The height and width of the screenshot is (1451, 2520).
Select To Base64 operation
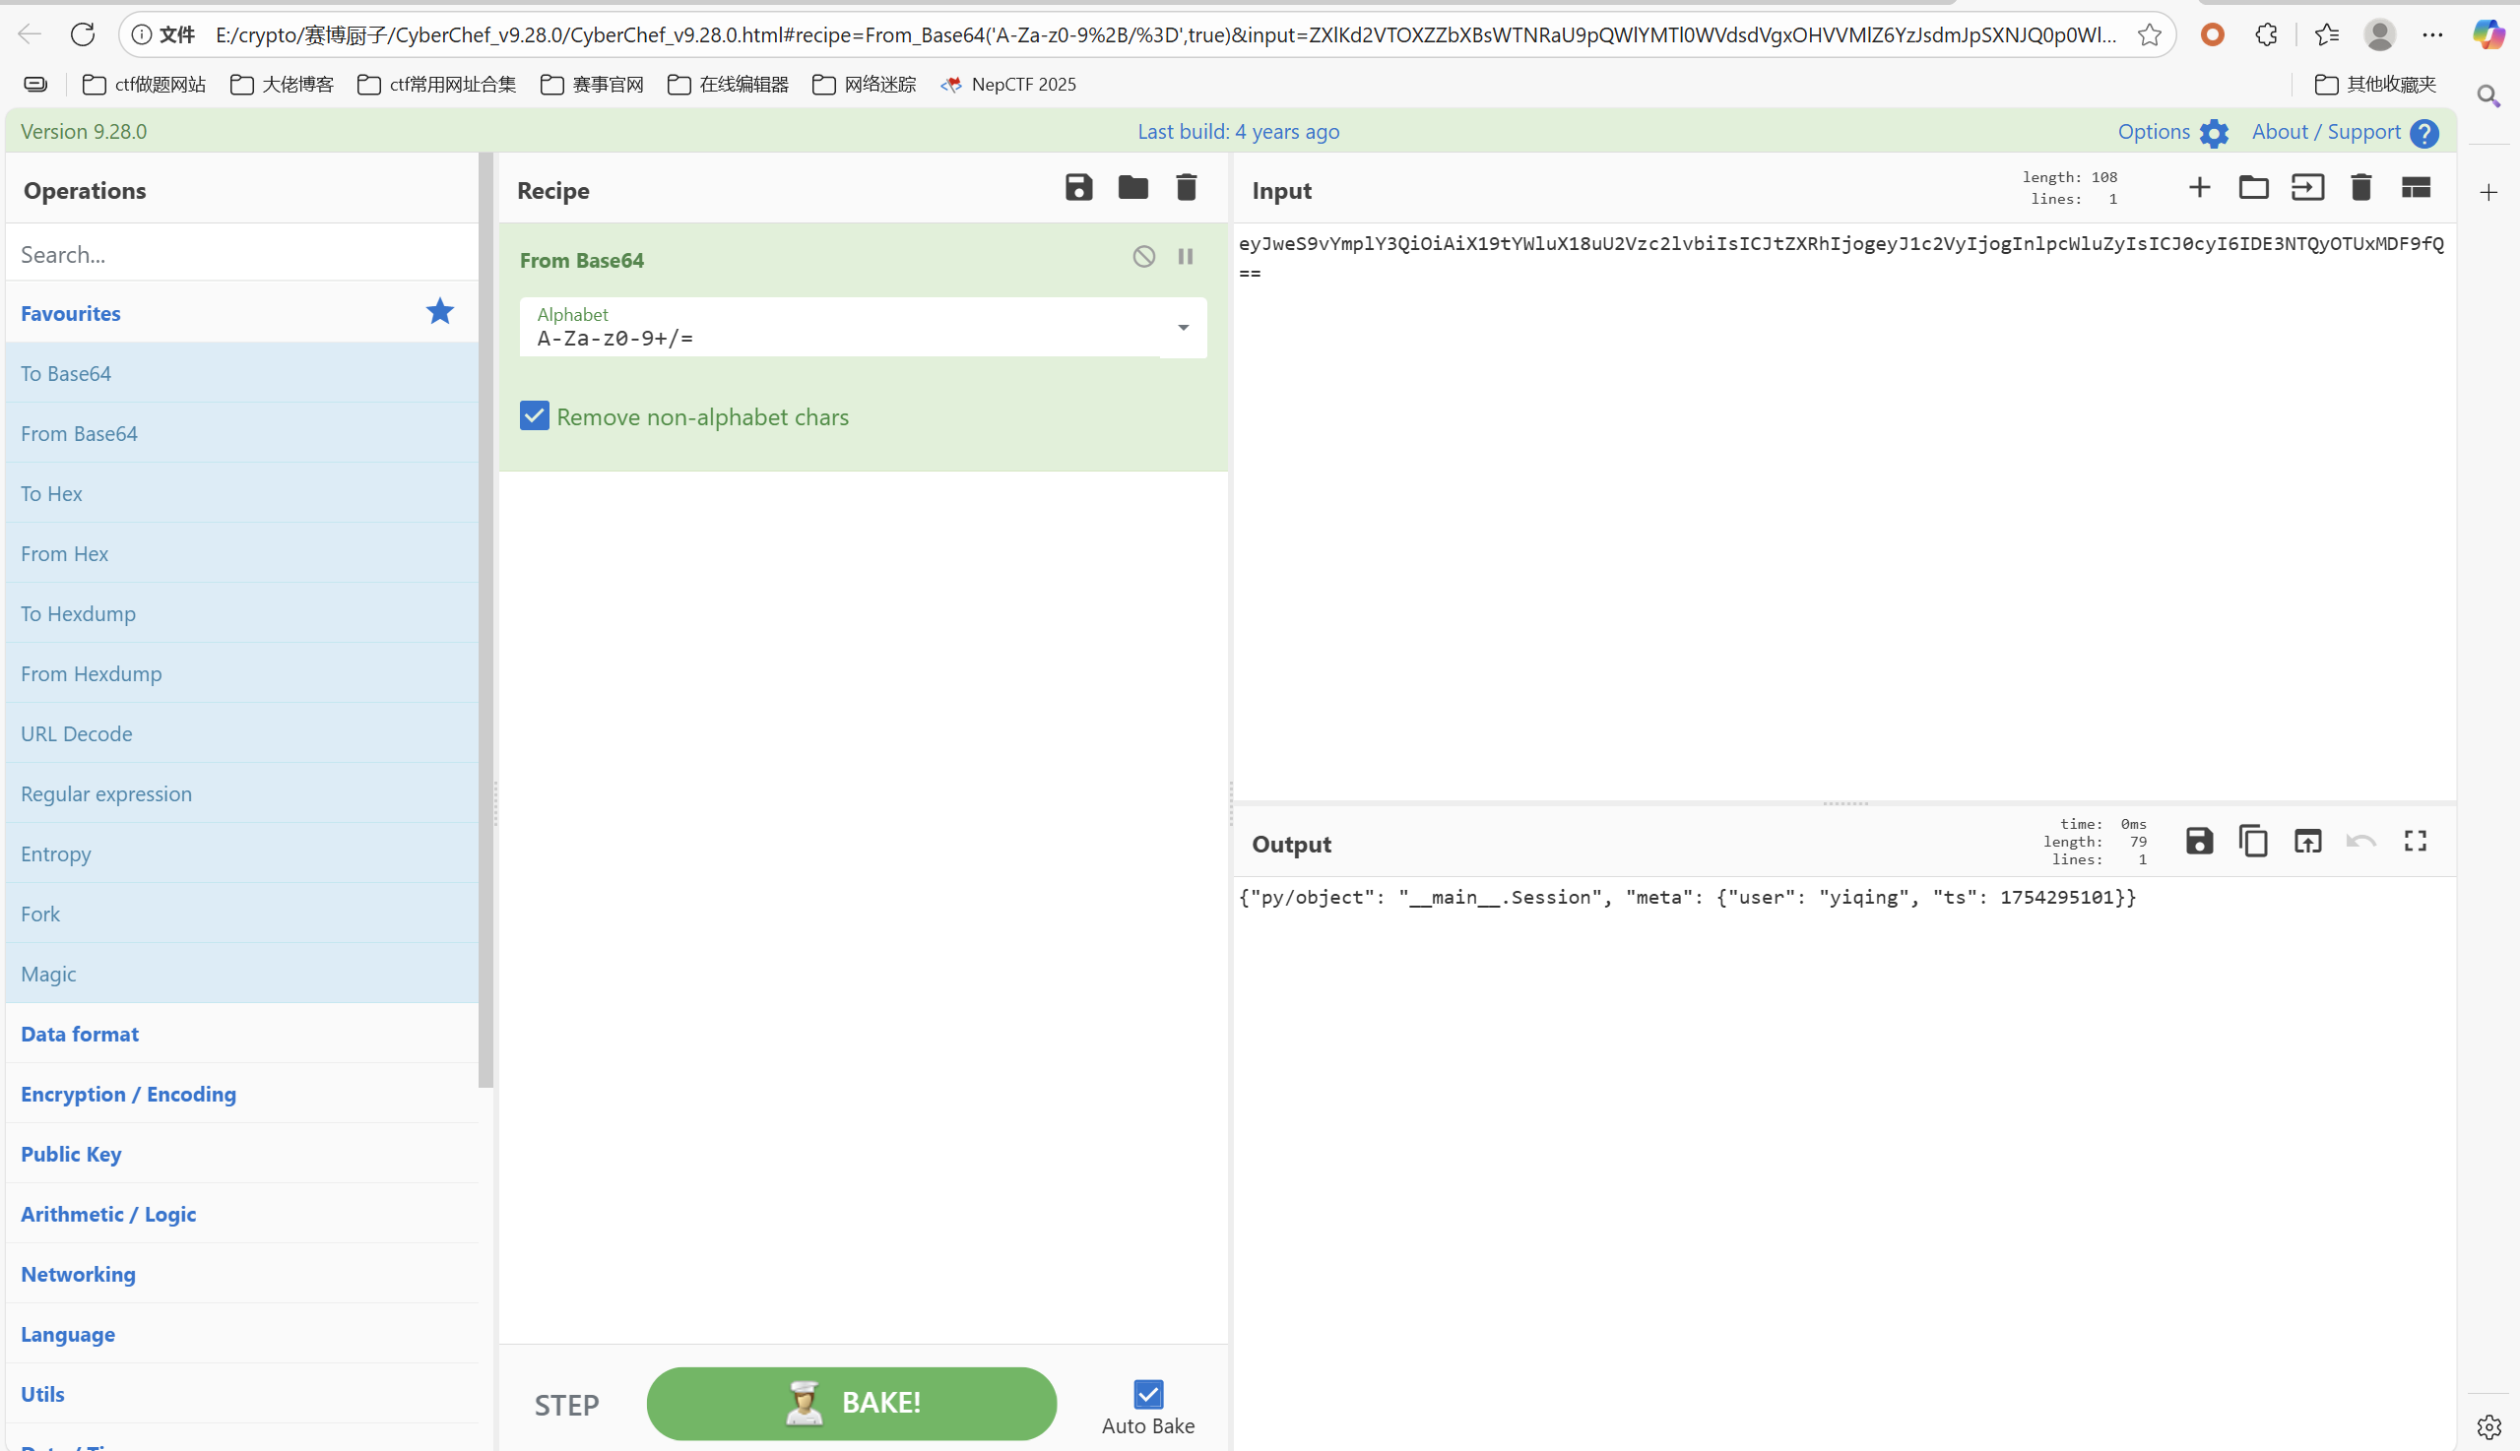pyautogui.click(x=242, y=373)
